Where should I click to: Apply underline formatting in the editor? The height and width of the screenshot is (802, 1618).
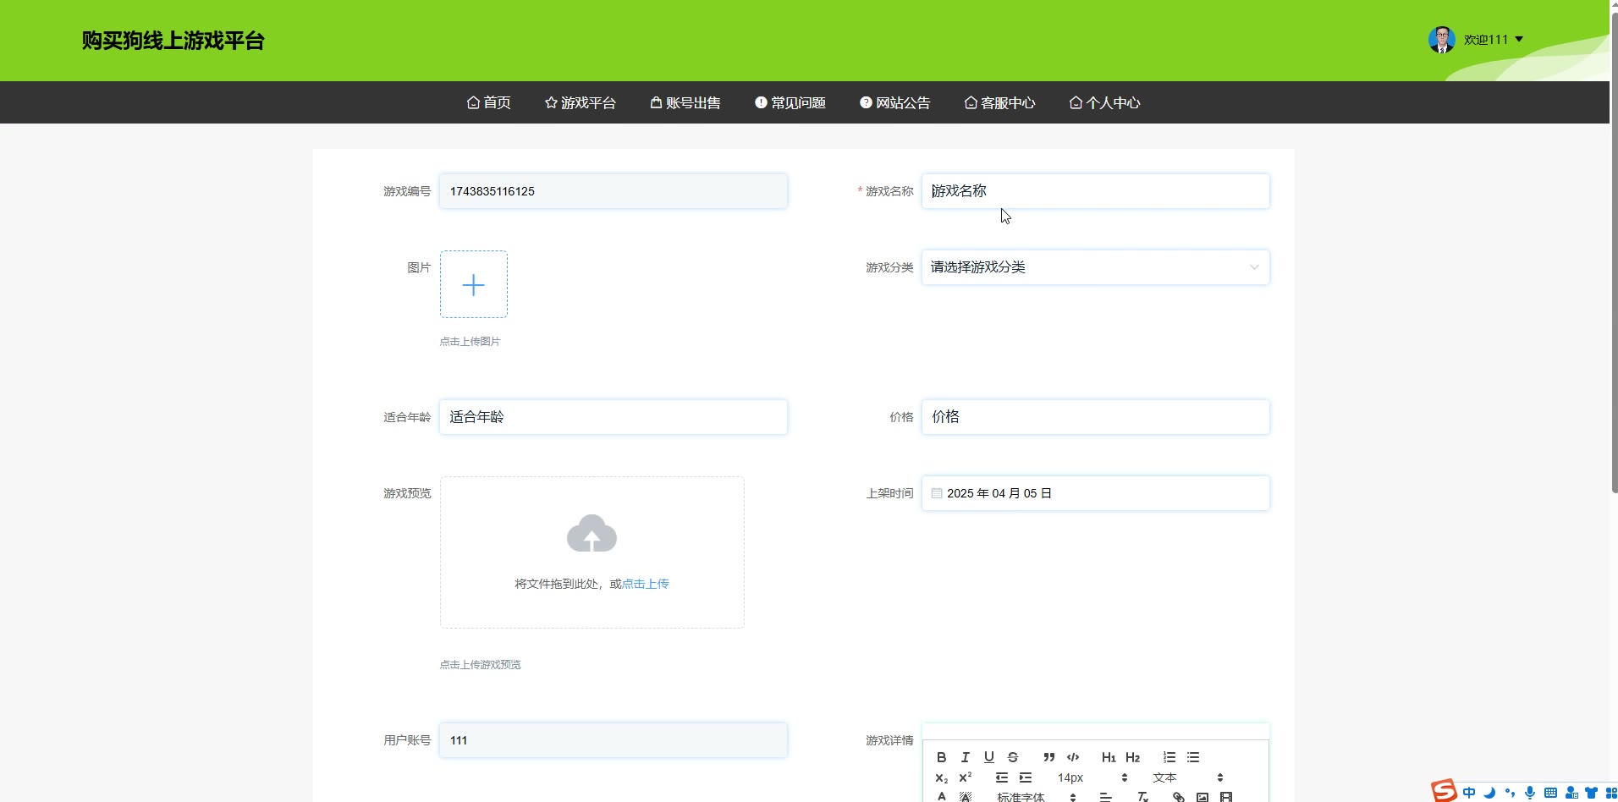pos(988,757)
